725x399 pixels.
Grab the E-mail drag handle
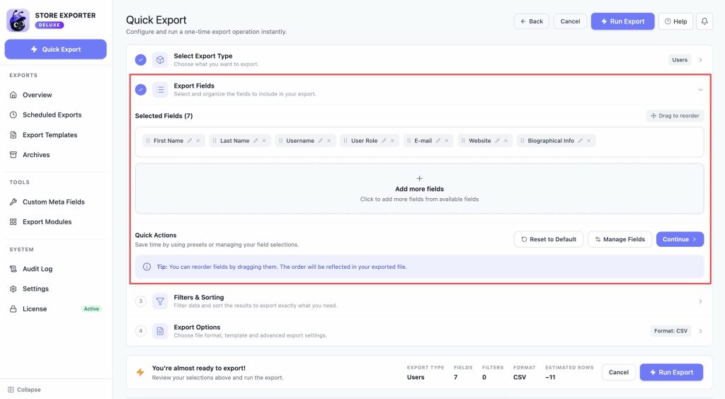tap(409, 141)
